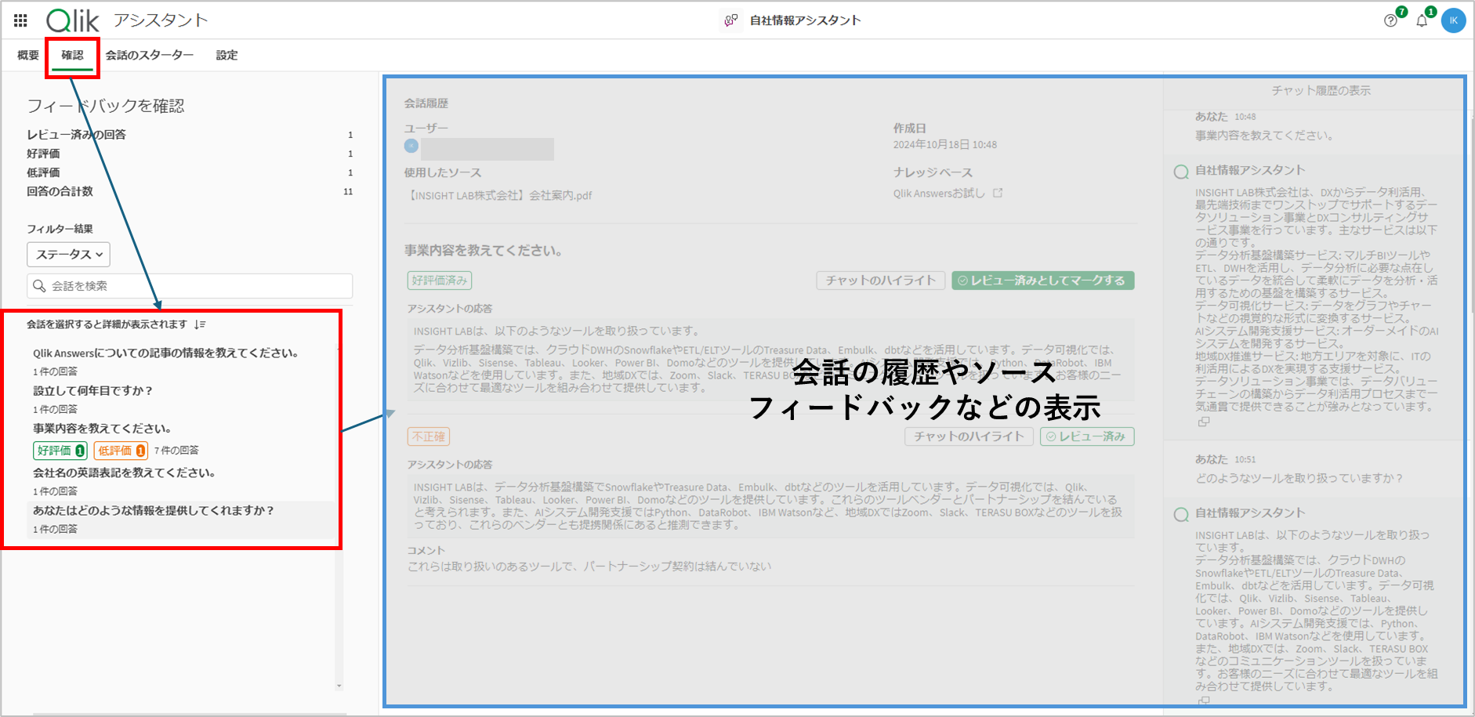The height and width of the screenshot is (717, 1475).
Task: Click the チャットのハイライト button
Action: pyautogui.click(x=880, y=280)
